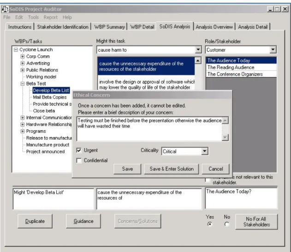
Task: Open the Criticality dropdown arrow
Action: 204,151
